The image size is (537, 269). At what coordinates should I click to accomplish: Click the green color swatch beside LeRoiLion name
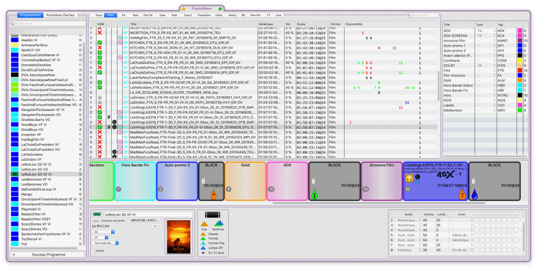[97, 214]
